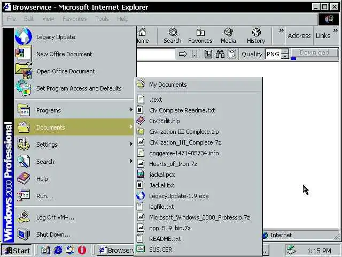Open Legacy Update from the Start menu
342x257 pixels.
[x=74, y=37]
